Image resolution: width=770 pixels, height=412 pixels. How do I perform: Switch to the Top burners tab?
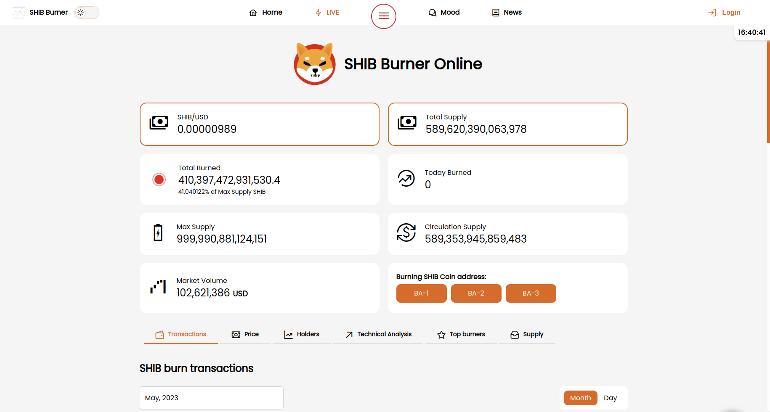461,335
